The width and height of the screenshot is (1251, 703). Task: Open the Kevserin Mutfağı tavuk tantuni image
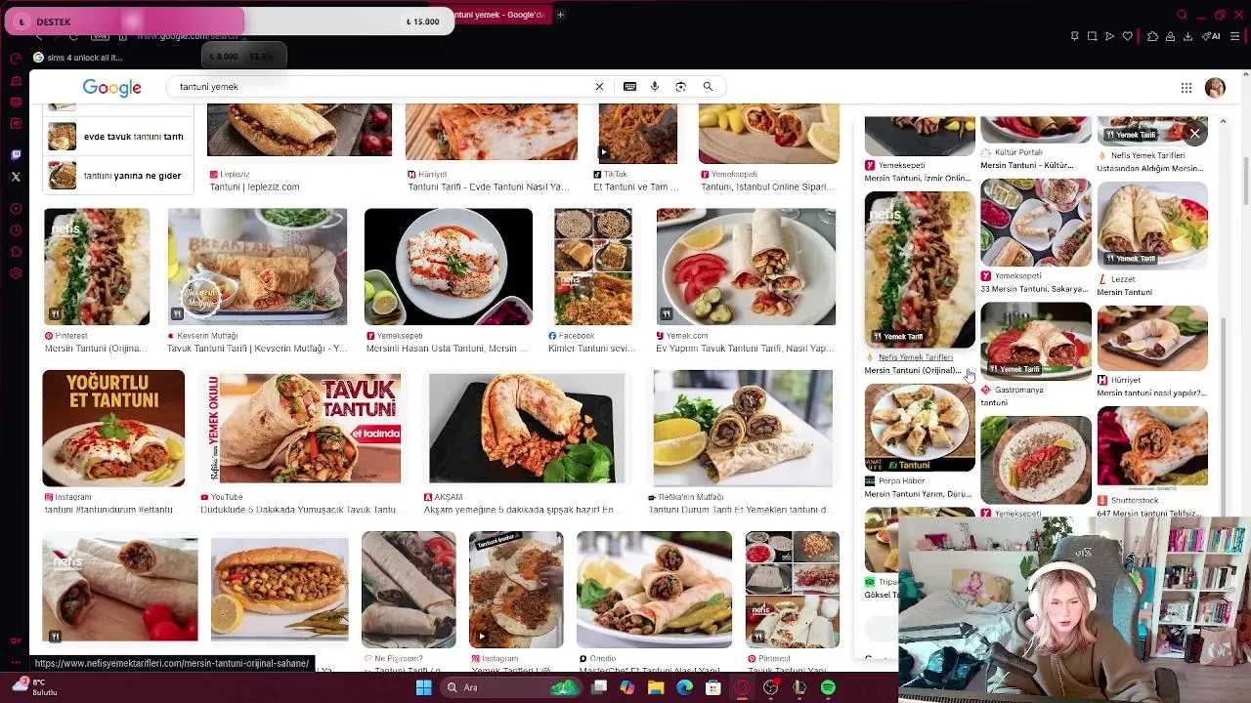point(257,267)
